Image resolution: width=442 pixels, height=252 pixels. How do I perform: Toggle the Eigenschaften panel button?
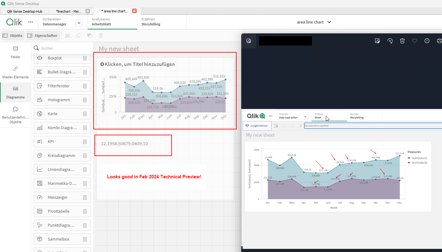click(43, 36)
